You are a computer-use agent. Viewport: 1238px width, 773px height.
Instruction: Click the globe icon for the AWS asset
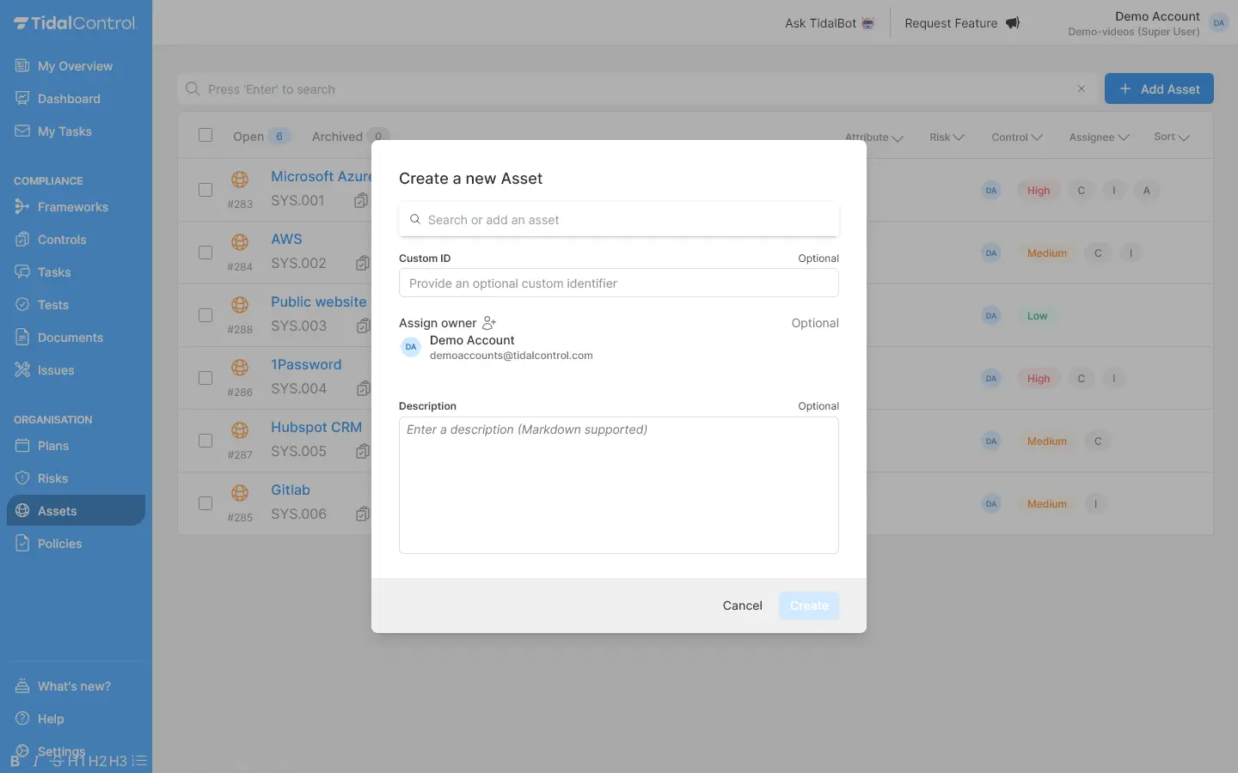coord(240,242)
